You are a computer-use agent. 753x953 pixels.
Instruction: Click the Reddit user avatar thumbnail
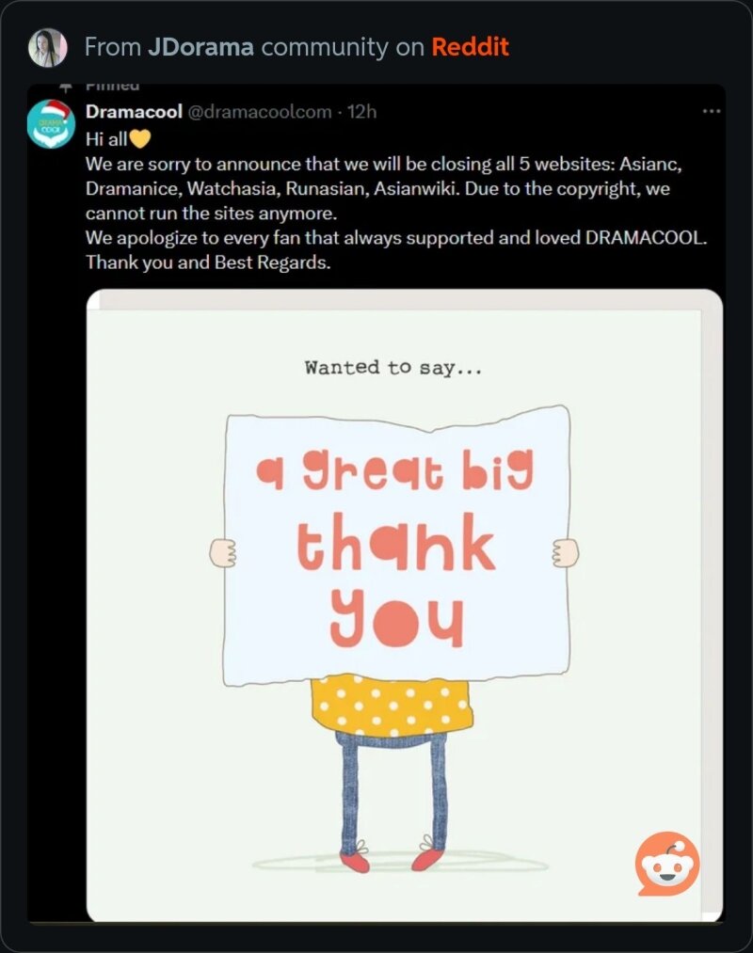tap(47, 47)
